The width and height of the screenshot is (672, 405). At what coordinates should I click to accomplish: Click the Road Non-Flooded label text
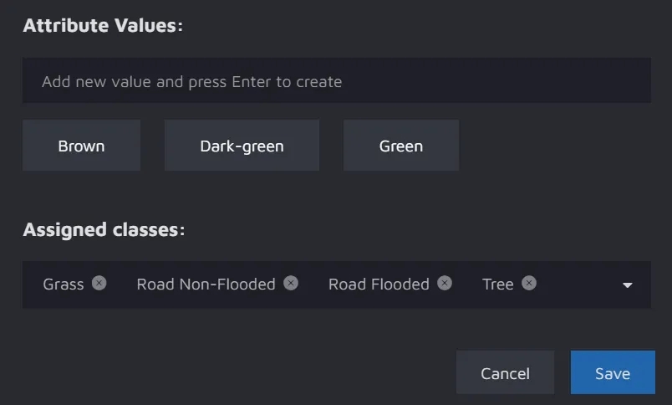point(206,285)
